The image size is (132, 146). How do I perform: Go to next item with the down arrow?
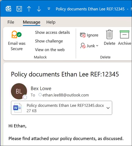(x=39, y=9)
